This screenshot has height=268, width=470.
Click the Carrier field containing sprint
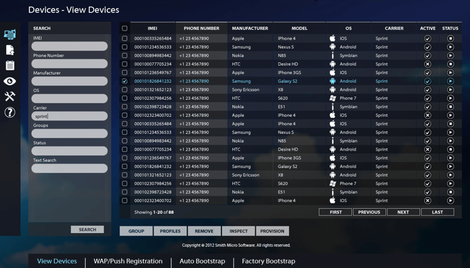click(70, 116)
